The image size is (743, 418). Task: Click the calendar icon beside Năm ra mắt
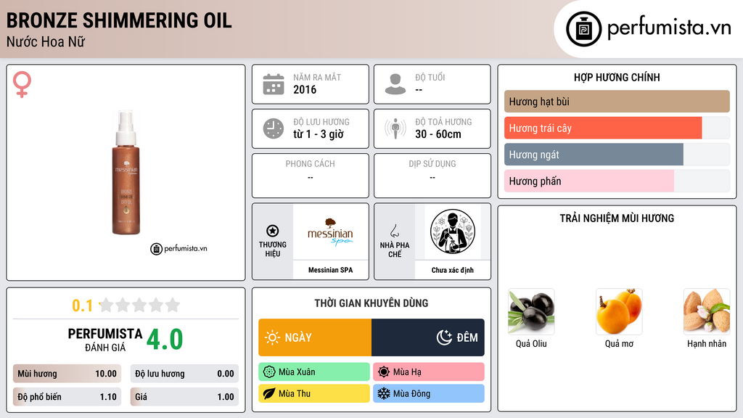(x=274, y=84)
